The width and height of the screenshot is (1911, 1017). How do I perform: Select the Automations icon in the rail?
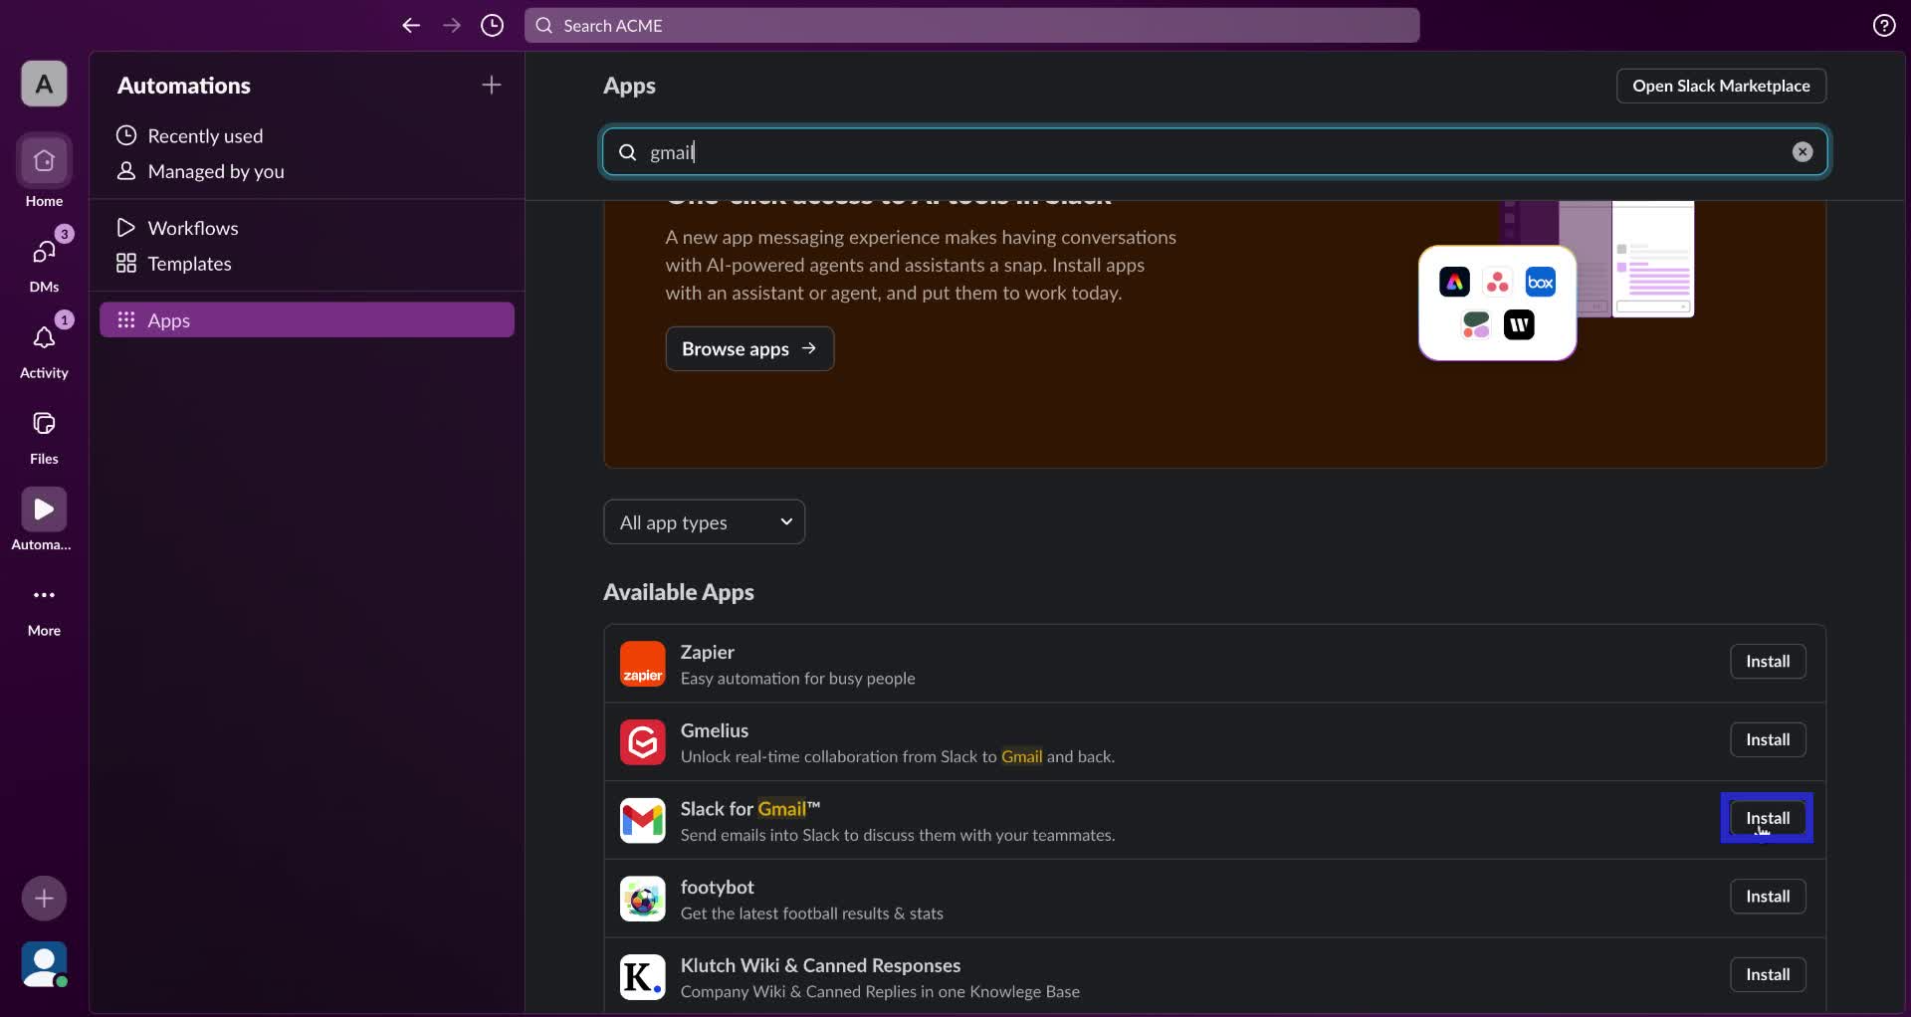point(43,518)
